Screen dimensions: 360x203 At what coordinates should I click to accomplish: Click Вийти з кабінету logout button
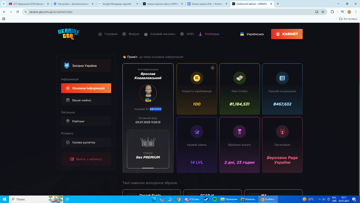click(x=86, y=159)
